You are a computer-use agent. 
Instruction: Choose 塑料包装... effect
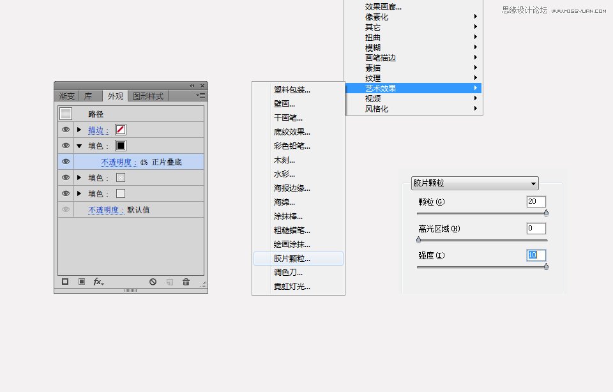(x=298, y=90)
